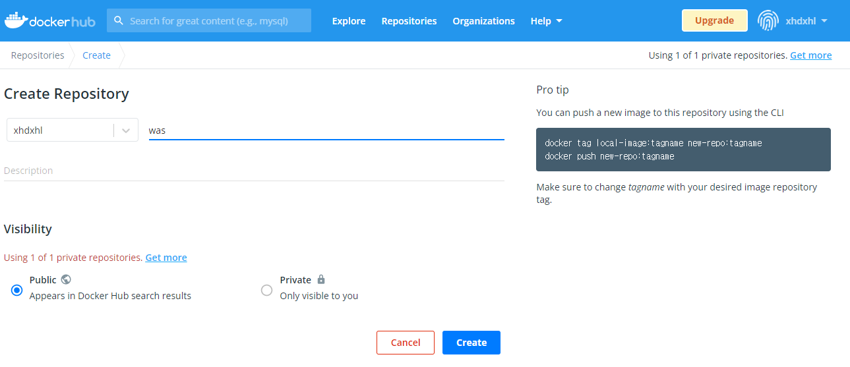
Task: Open the xhdxhl account menu
Action: click(806, 21)
